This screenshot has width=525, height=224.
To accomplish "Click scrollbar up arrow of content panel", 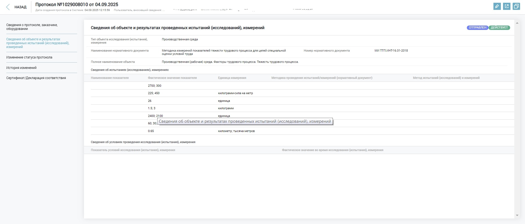I will (x=517, y=23).
